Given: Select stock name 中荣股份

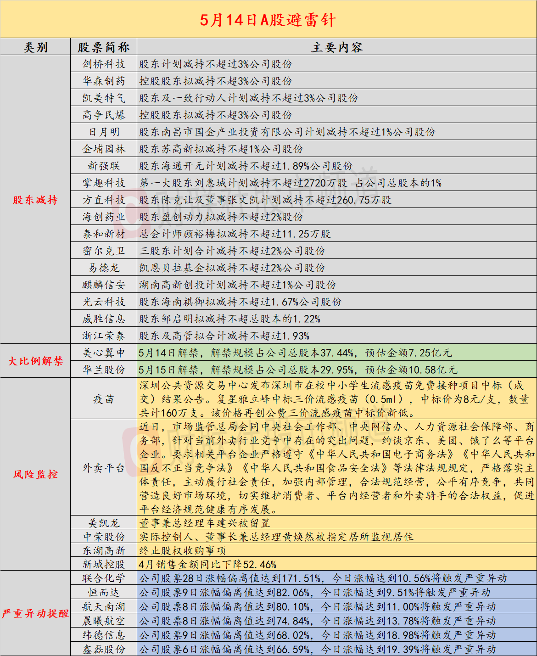Looking at the screenshot, I should click(x=104, y=537).
